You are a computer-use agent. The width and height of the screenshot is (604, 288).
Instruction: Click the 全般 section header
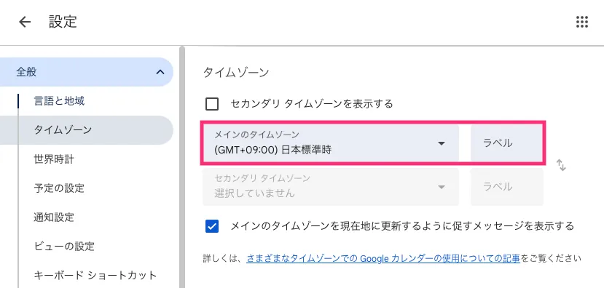pos(87,72)
